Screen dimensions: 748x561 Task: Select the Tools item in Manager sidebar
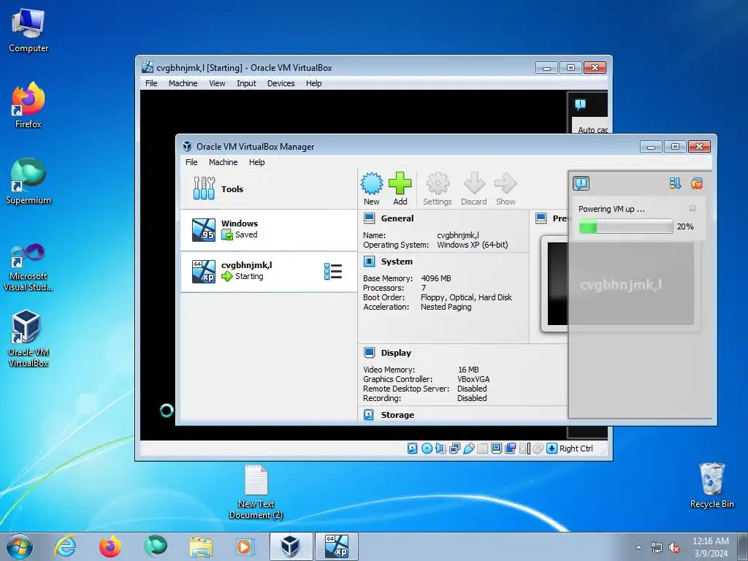click(x=269, y=189)
